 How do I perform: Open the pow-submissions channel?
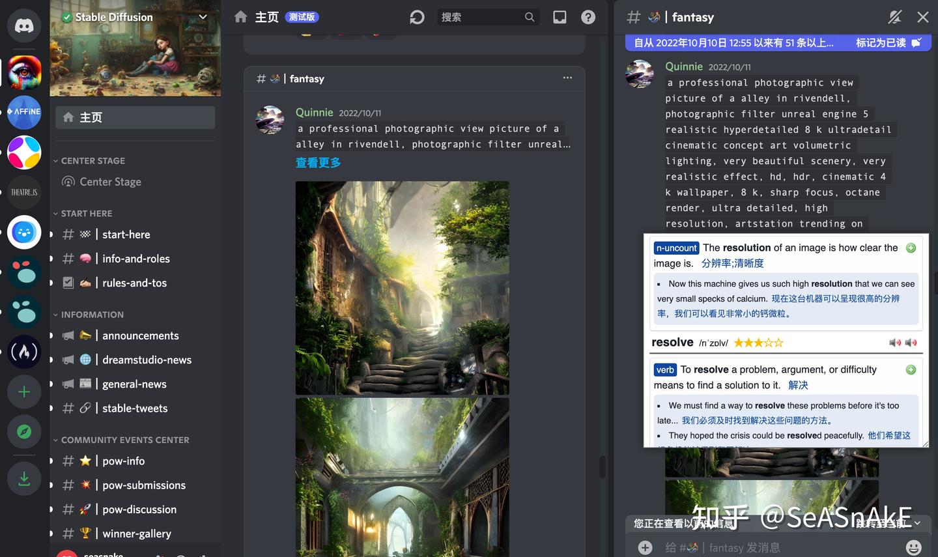coord(135,485)
